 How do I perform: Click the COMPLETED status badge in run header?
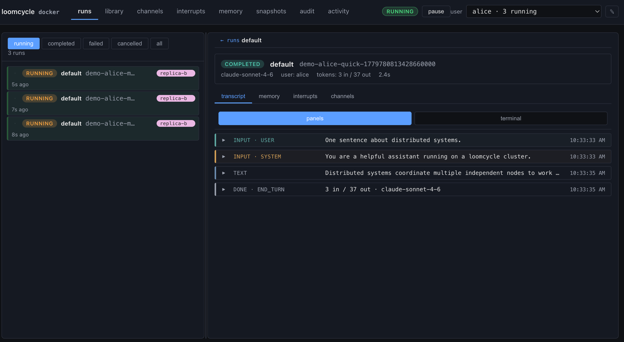tap(242, 64)
